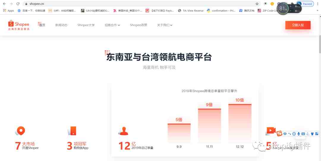Expand the 招商合作 dropdown menu
Viewport: 321px width, 161px height.
click(x=112, y=25)
